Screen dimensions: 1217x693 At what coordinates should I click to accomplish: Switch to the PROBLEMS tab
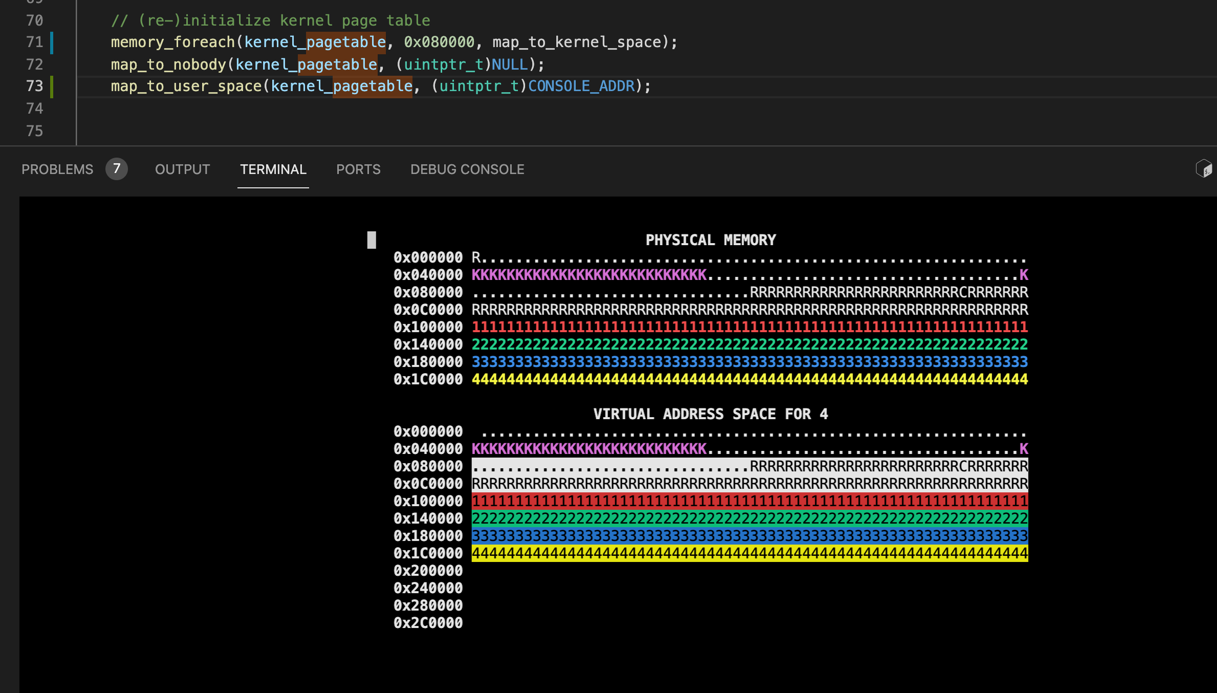pos(57,169)
